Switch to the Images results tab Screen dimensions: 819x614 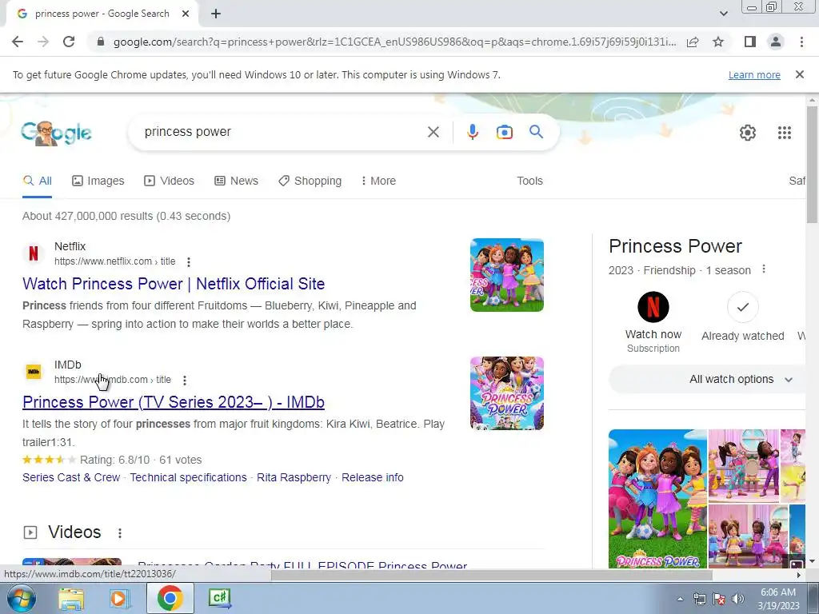[98, 181]
